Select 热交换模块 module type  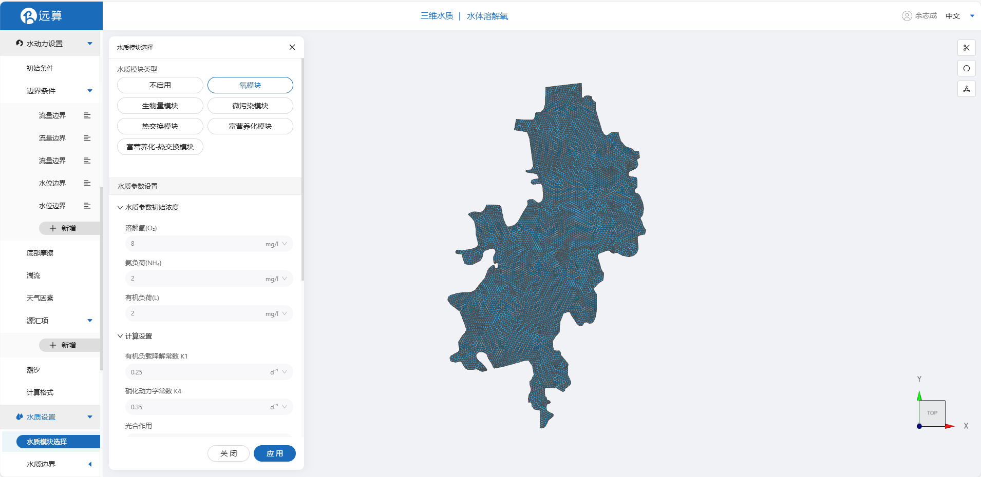pyautogui.click(x=160, y=126)
